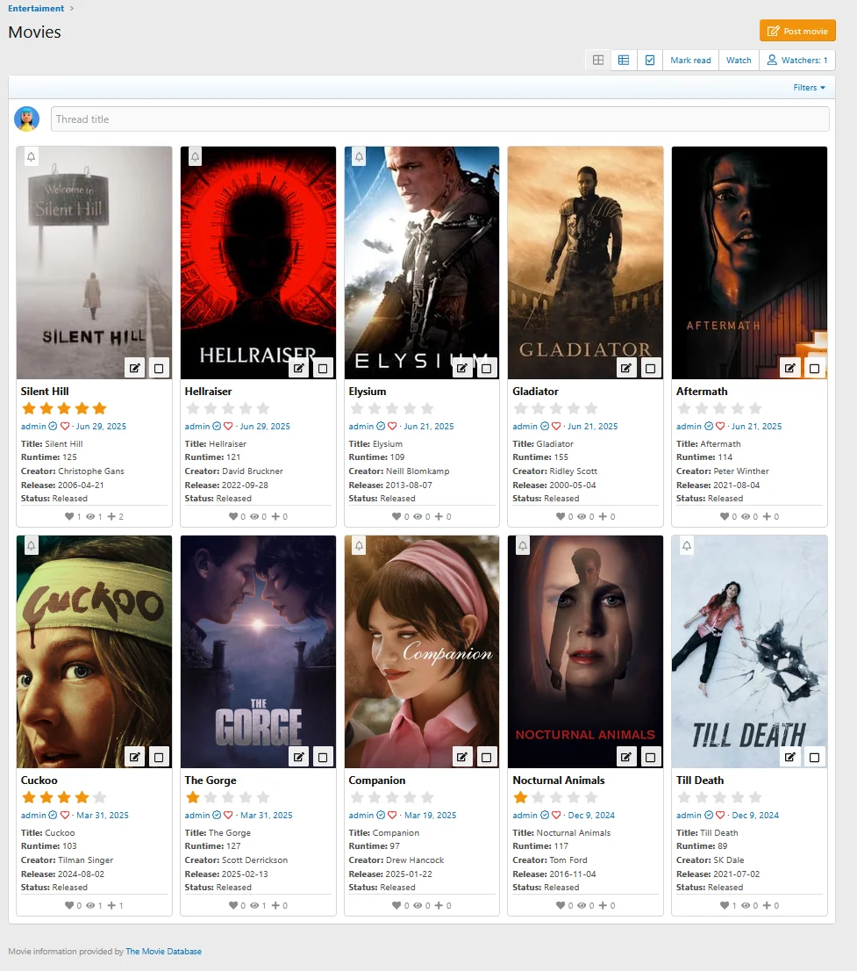Click the edit icon on Till Death poster

[x=790, y=757]
